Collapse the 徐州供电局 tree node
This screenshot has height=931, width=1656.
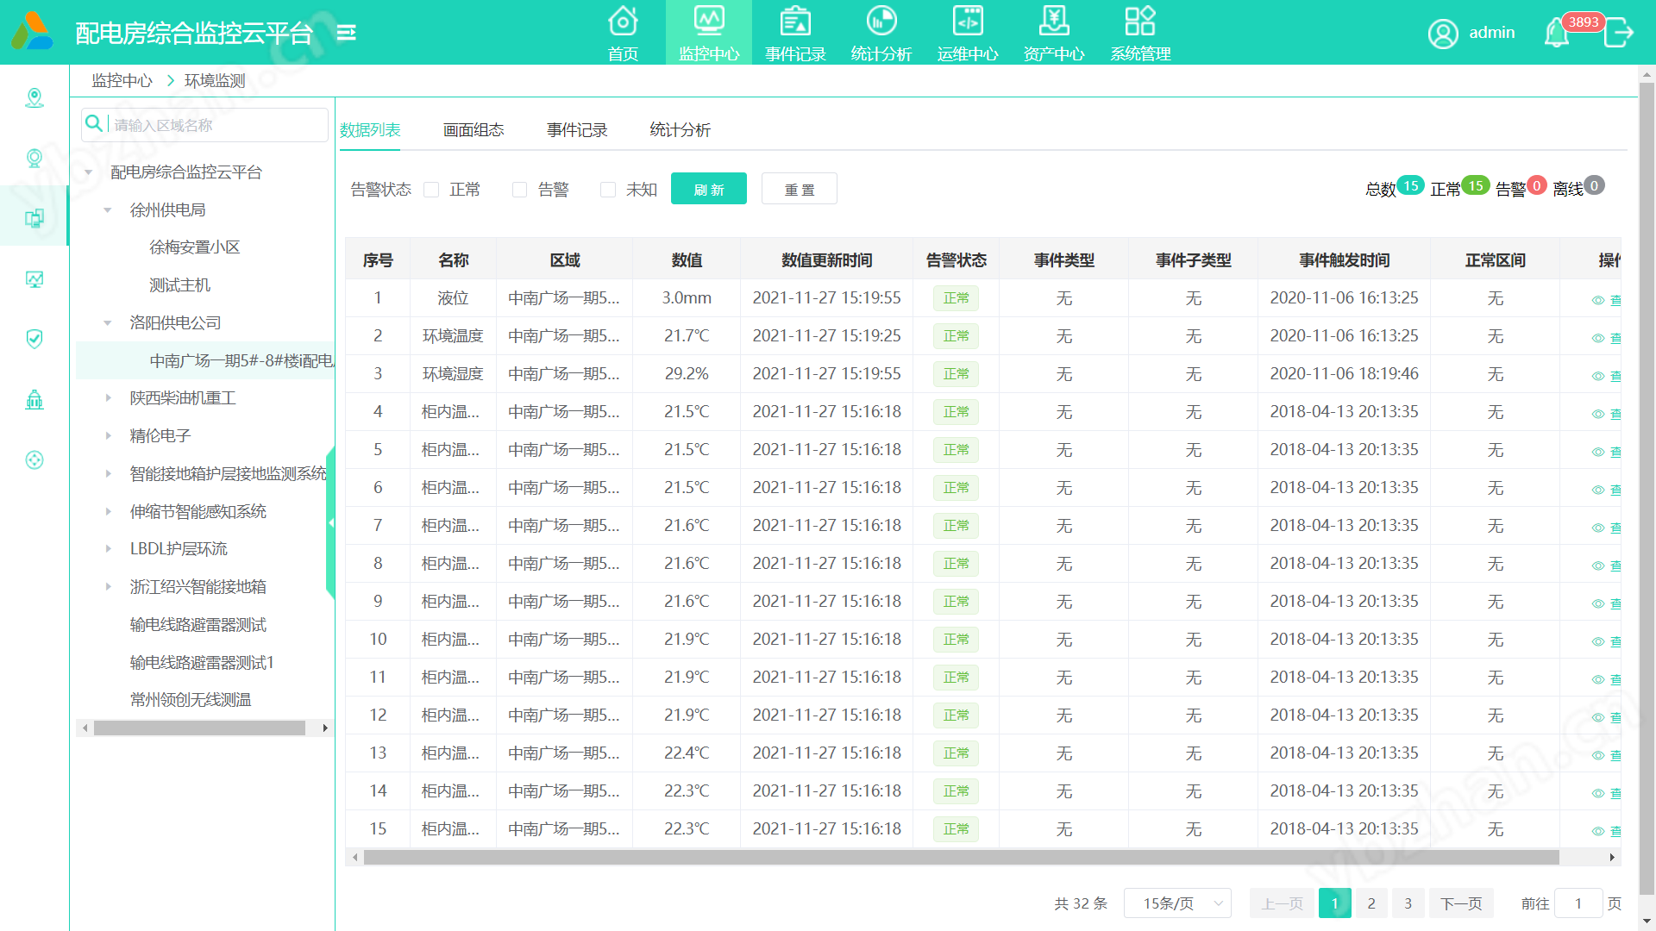pyautogui.click(x=108, y=210)
